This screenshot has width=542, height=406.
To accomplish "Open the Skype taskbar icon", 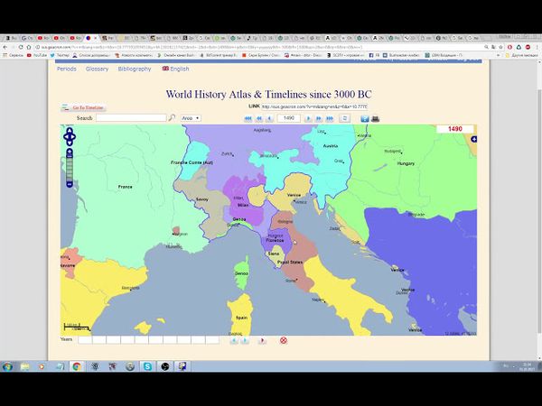I will pyautogui.click(x=146, y=366).
